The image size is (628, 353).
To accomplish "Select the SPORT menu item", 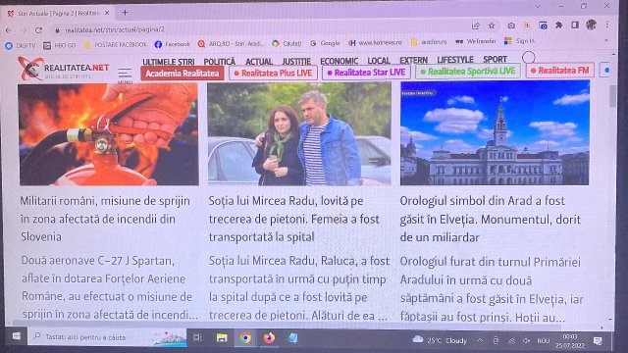I will point(495,60).
